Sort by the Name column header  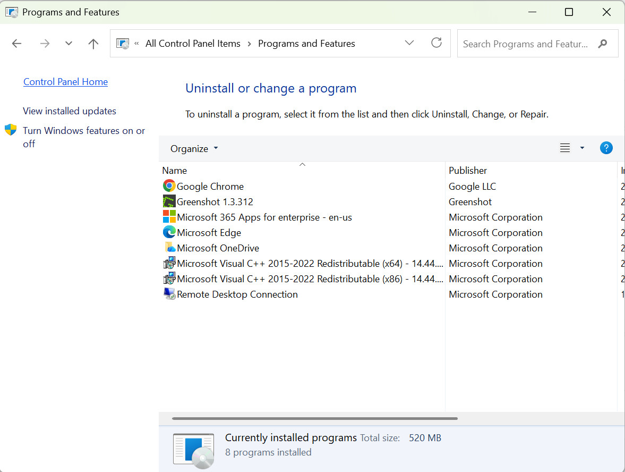[x=302, y=171]
